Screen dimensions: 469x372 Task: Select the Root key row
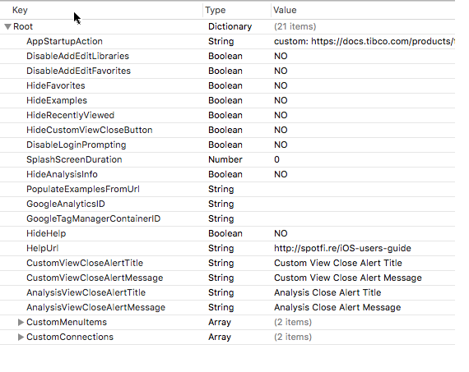coord(23,26)
